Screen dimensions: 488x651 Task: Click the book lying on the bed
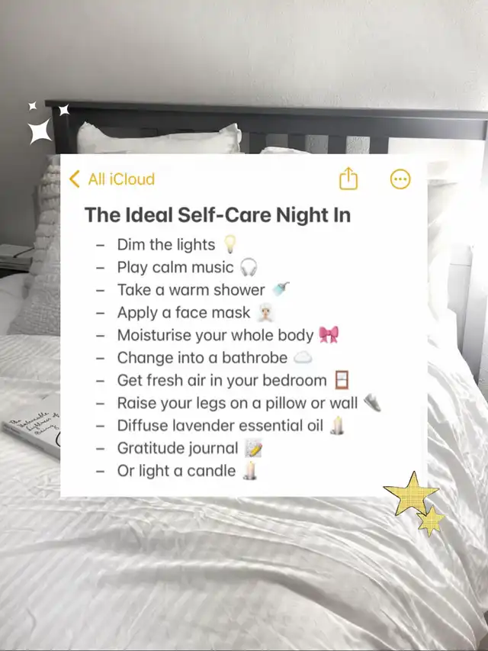pyautogui.click(x=32, y=427)
